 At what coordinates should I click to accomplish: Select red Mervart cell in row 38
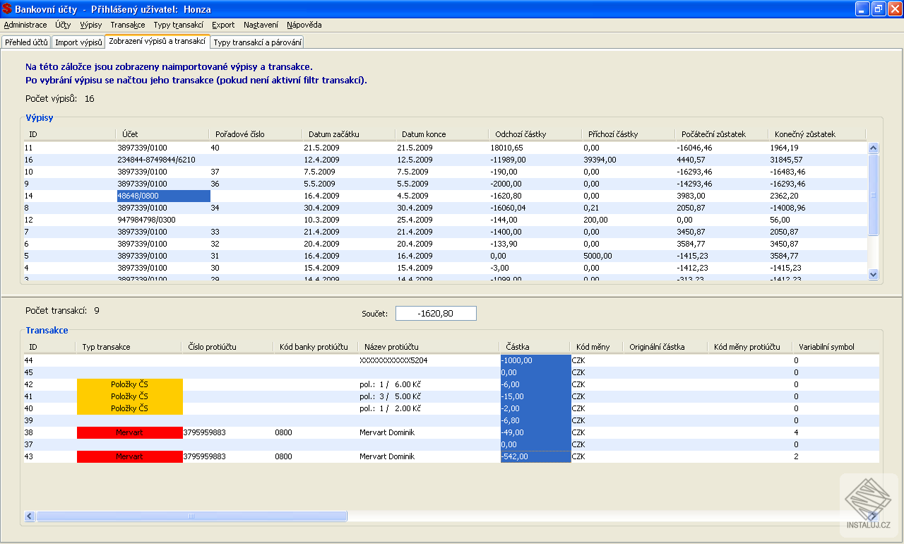click(x=129, y=432)
